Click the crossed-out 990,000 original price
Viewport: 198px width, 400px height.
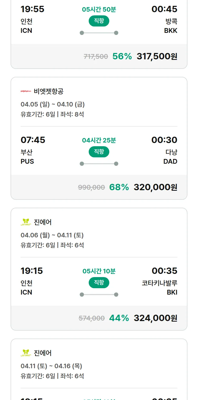point(91,188)
